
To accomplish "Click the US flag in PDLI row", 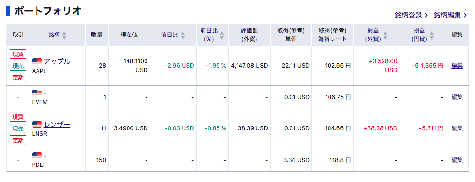I will tap(37, 156).
